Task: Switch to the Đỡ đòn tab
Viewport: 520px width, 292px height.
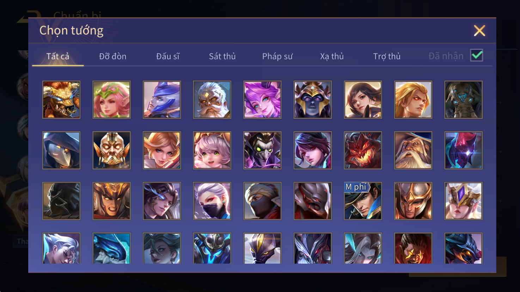Action: pyautogui.click(x=112, y=56)
